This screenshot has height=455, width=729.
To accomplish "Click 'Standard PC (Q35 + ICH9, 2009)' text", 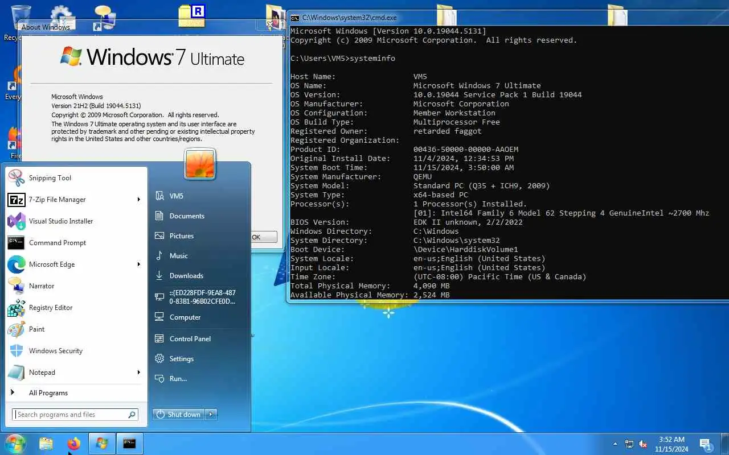I will point(482,186).
